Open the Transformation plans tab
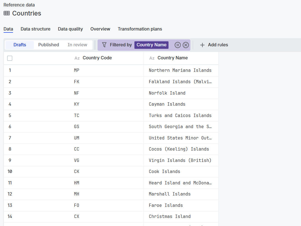This screenshot has width=301, height=226. pos(140,29)
